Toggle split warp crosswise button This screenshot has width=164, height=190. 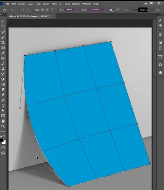(x=42, y=10)
